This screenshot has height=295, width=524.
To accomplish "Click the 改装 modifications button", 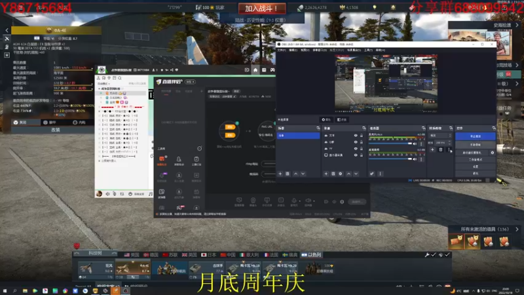I will coord(56,130).
